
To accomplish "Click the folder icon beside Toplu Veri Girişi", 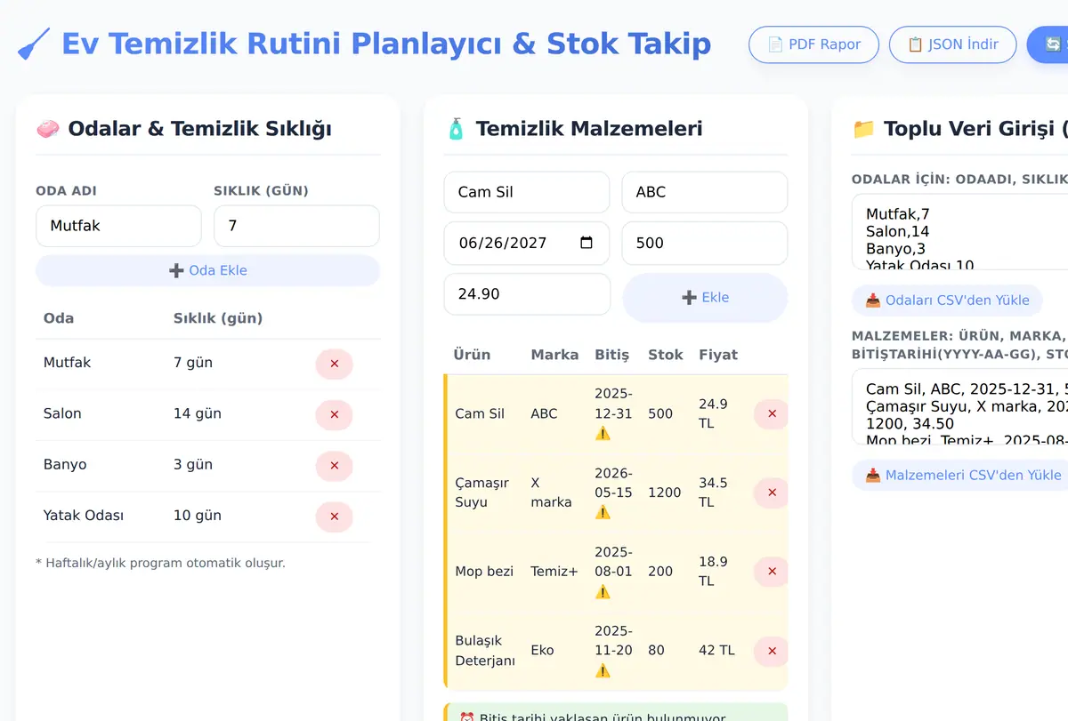I will pyautogui.click(x=863, y=129).
